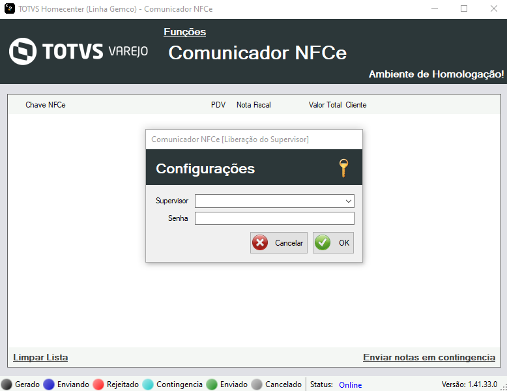
Task: Click the Cancelado legend label
Action: [283, 384]
